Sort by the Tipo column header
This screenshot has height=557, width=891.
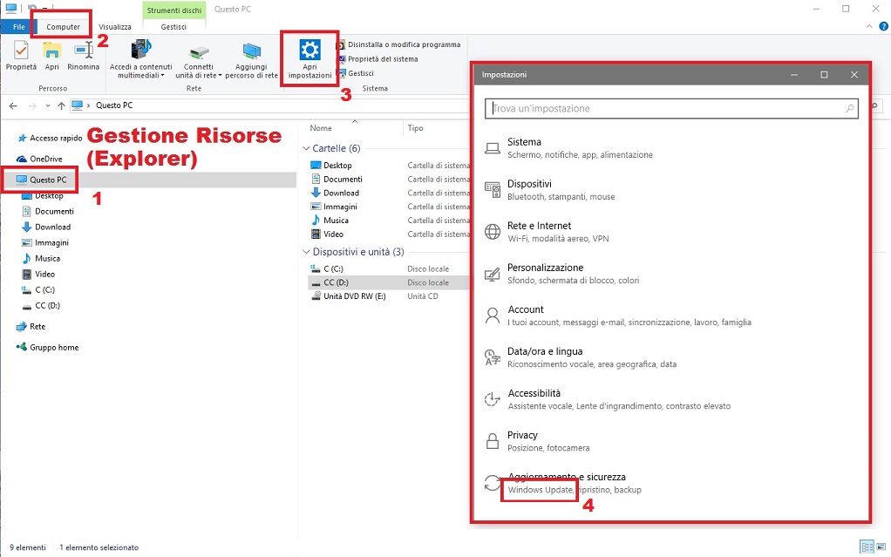pyautogui.click(x=415, y=128)
